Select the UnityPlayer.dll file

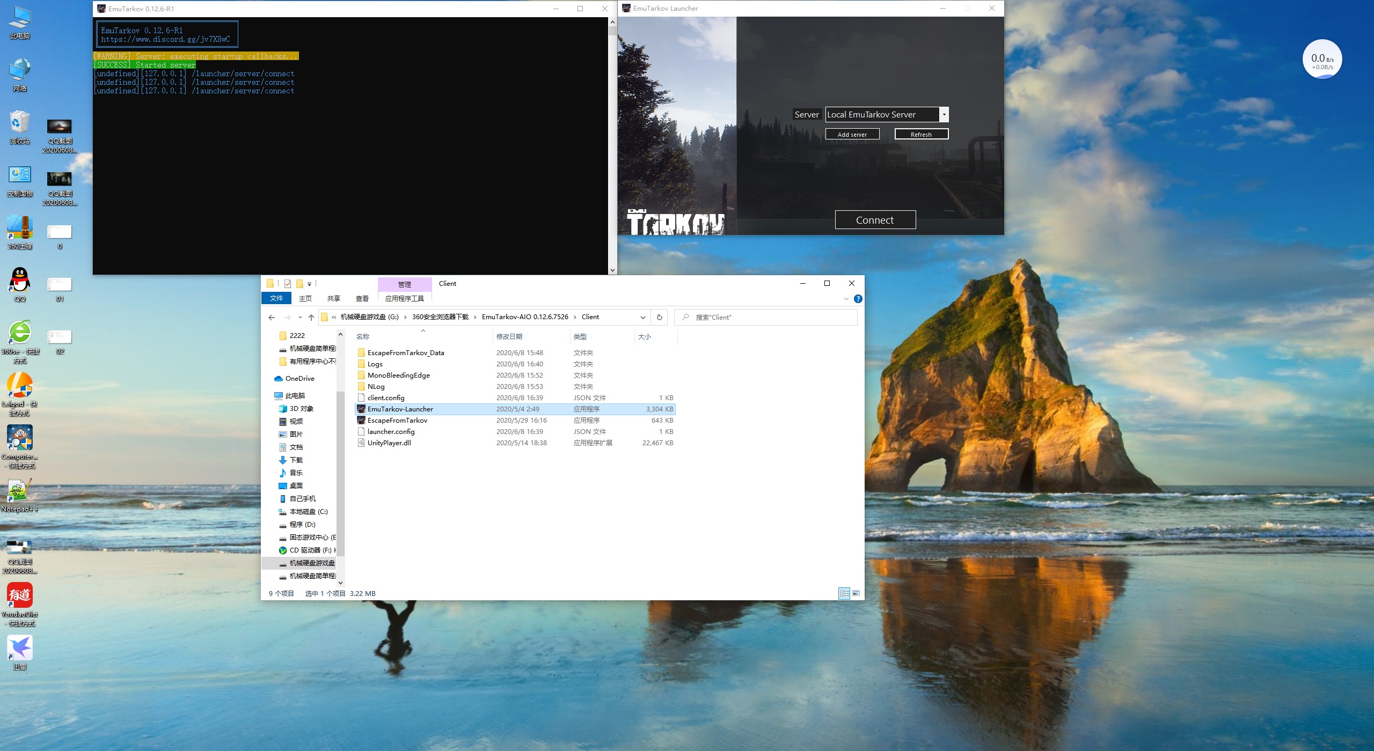click(x=515, y=443)
